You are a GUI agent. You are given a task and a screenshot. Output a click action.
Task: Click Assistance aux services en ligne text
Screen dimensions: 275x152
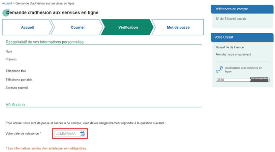click(243, 69)
